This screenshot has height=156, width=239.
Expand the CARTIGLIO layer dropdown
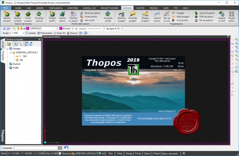click(x=57, y=29)
